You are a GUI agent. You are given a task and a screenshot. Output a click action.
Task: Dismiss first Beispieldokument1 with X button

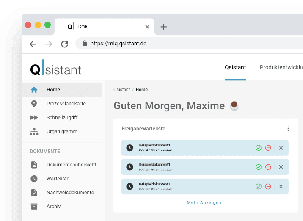[x=281, y=148]
